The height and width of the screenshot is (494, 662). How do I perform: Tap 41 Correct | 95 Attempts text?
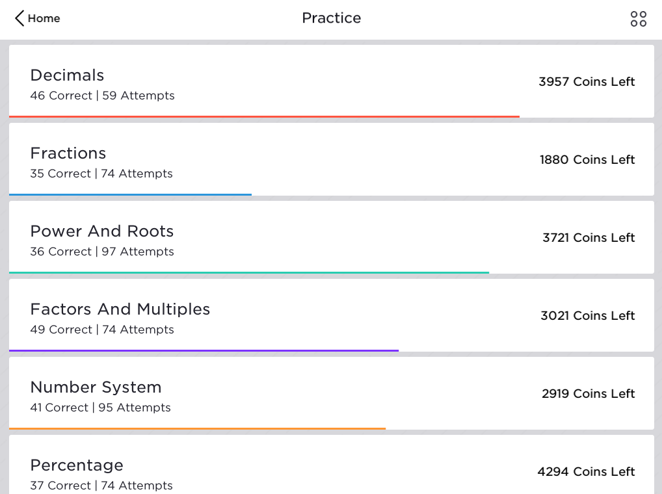(101, 408)
